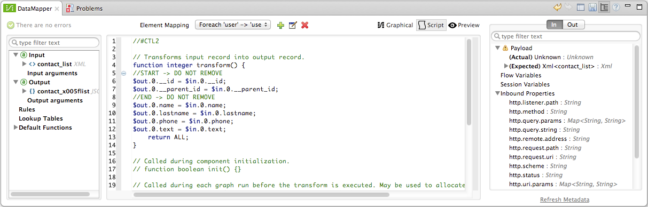
Task: Select Input arguments in the tree
Action: 52,73
